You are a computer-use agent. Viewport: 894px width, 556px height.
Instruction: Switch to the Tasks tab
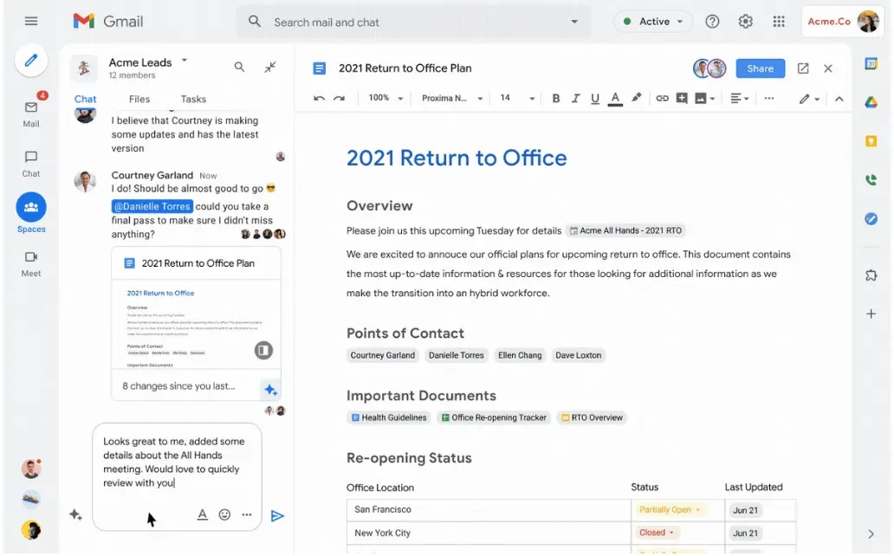(193, 99)
